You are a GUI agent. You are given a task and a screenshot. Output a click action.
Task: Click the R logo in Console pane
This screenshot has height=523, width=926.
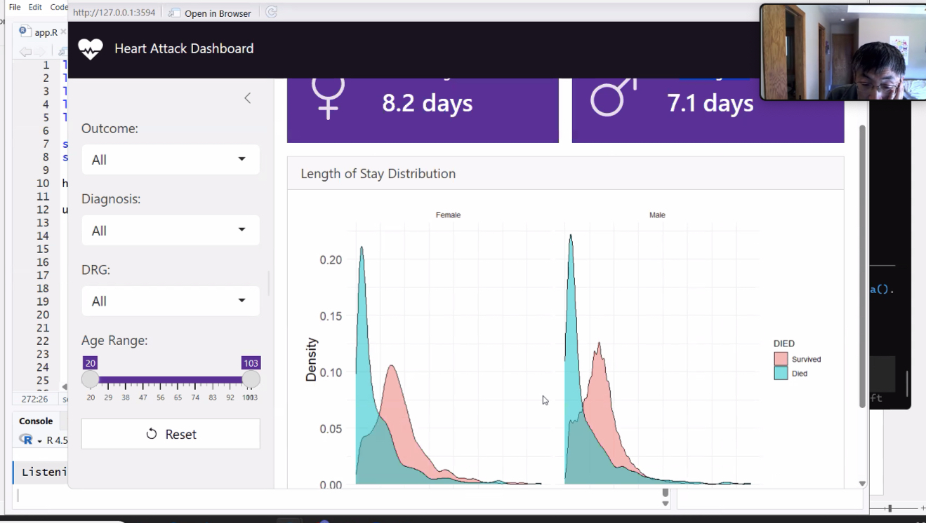pos(27,440)
